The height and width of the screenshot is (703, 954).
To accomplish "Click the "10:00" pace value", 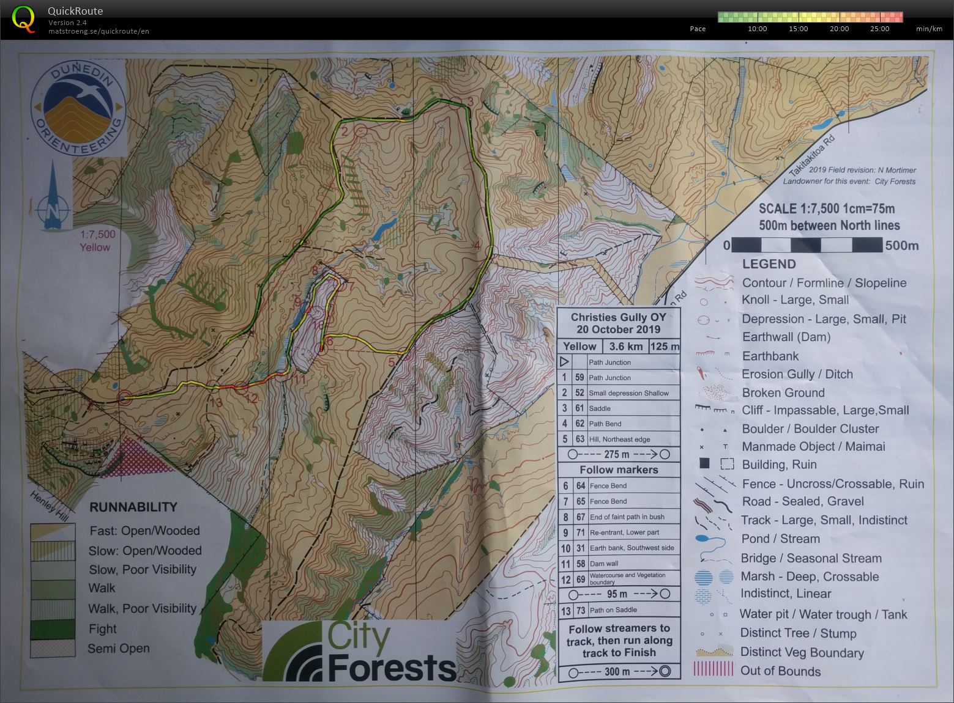I will 758,29.
